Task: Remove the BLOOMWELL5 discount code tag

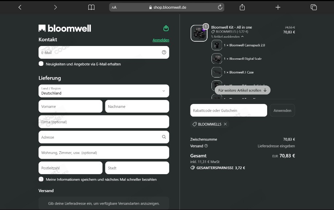Action: (225, 124)
